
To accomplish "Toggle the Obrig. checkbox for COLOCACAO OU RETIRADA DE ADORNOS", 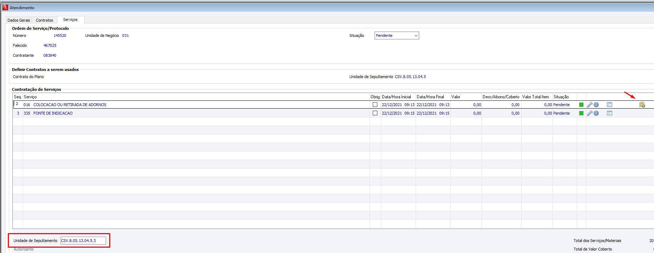I will pyautogui.click(x=375, y=105).
